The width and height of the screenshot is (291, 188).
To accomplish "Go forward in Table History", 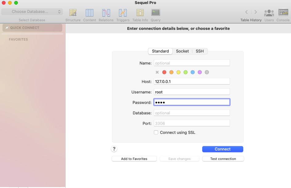I will (x=256, y=12).
